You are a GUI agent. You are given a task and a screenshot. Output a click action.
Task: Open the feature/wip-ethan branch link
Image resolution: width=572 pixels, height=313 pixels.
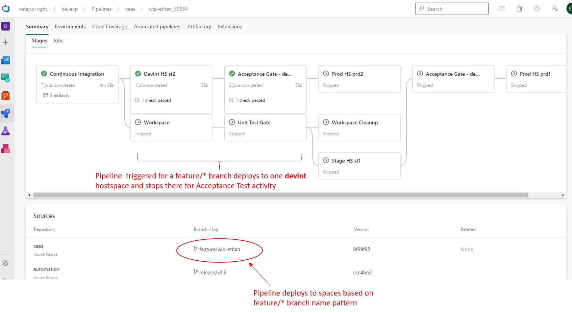click(219, 249)
